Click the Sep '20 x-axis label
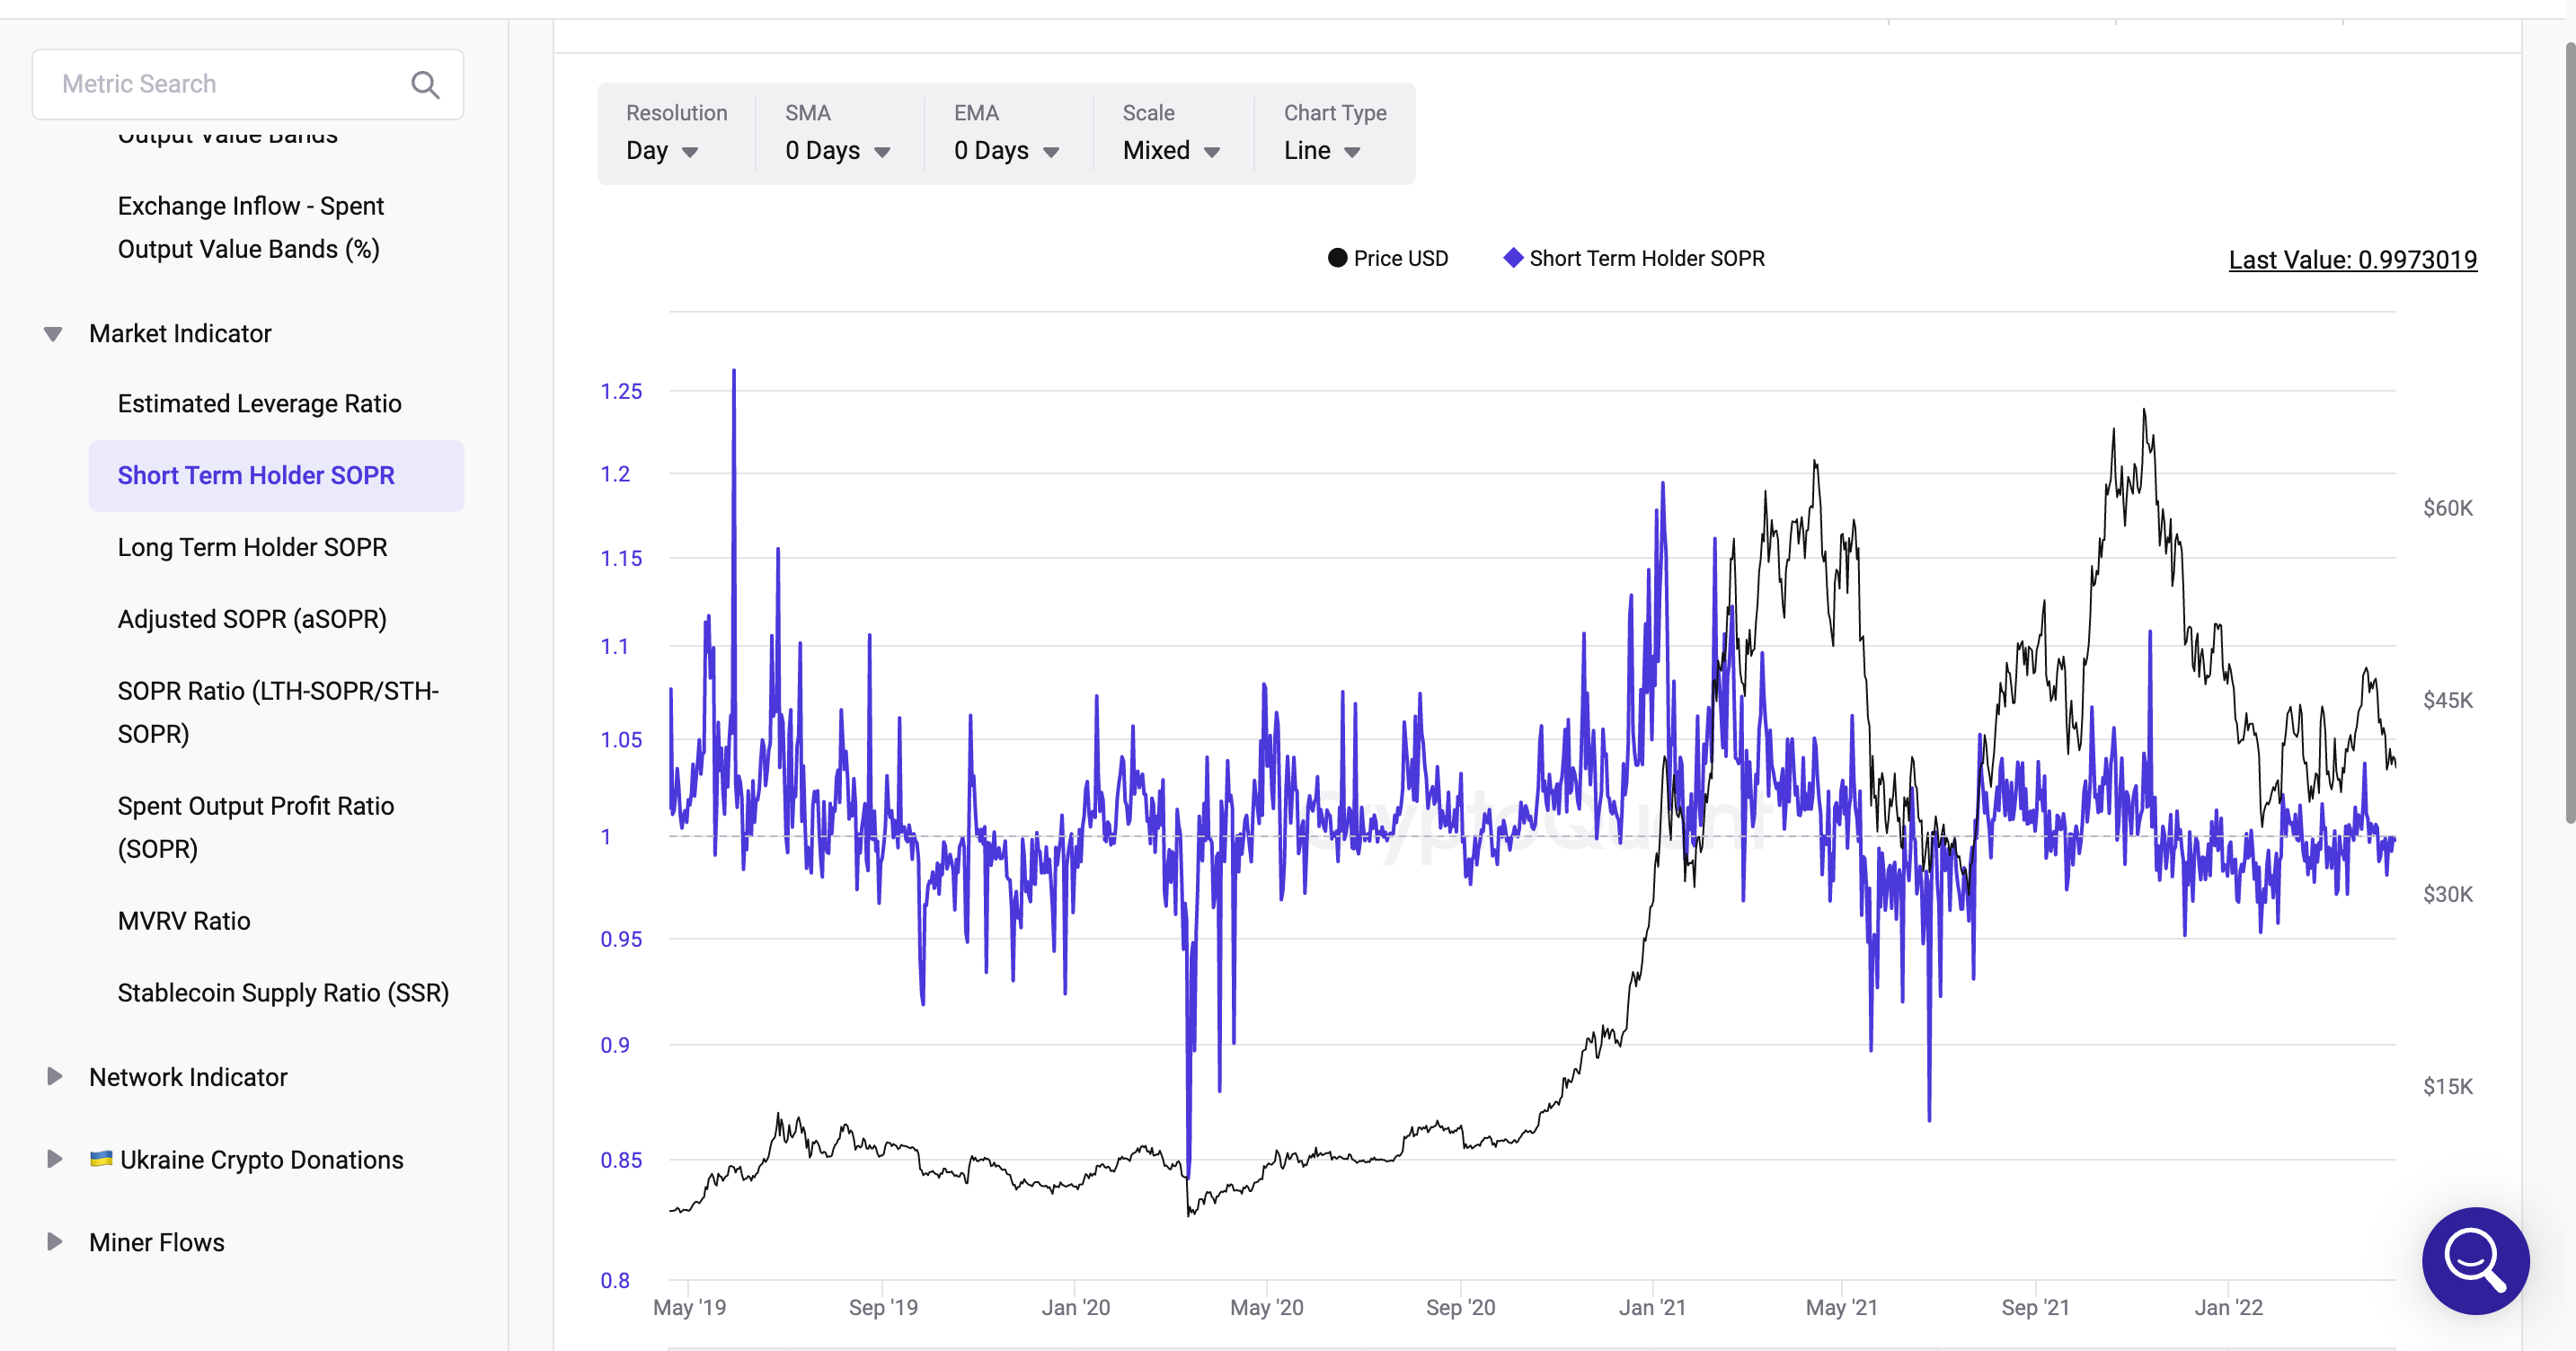 [x=1461, y=1308]
